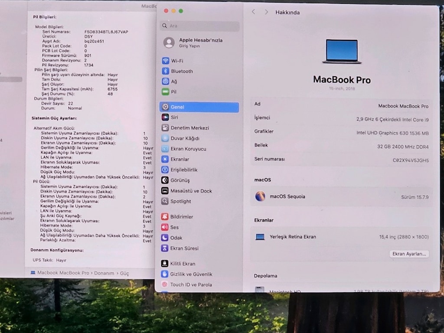
Task: Click the Pil Revizyonu value 1734
Action: coord(88,65)
